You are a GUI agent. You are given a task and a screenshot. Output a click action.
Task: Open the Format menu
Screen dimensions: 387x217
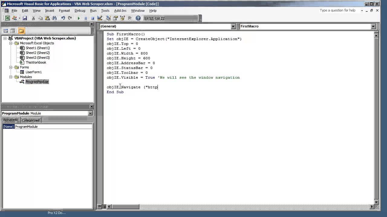tap(64, 11)
